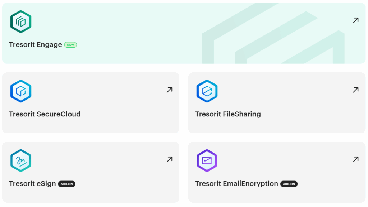Click the arrow on the FileSharing card

click(x=355, y=90)
